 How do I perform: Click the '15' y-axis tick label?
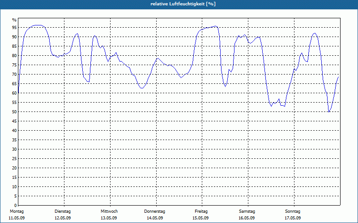[x=14, y=177]
